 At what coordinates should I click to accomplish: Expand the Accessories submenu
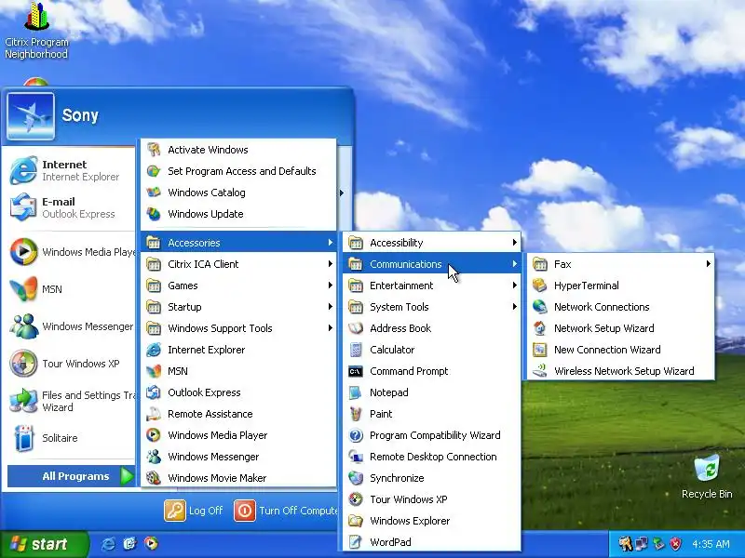pyautogui.click(x=238, y=243)
